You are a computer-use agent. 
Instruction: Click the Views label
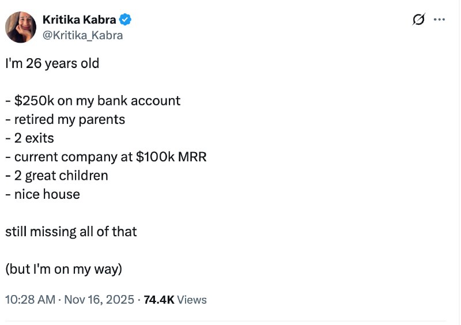tap(192, 300)
